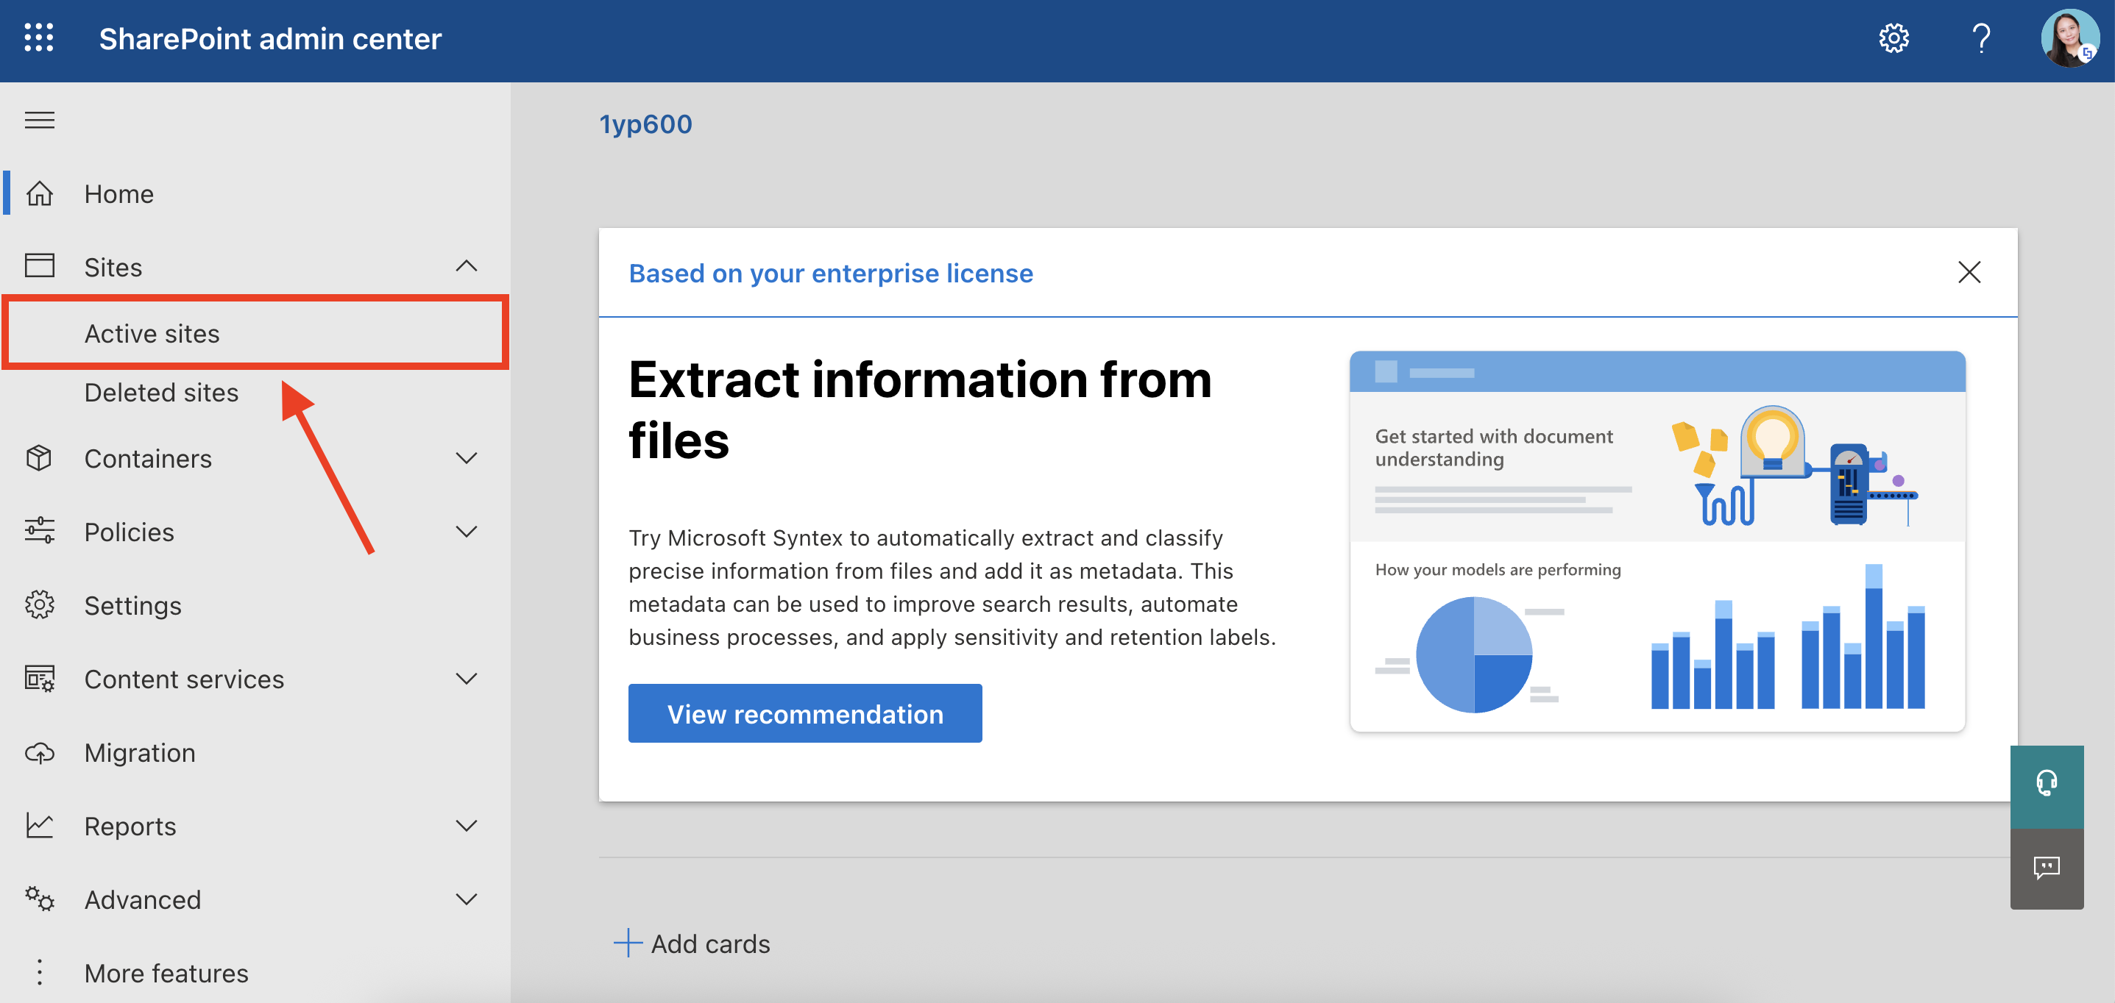Image resolution: width=2115 pixels, height=1003 pixels.
Task: Click the 1yp600 tenant link
Action: (x=645, y=124)
